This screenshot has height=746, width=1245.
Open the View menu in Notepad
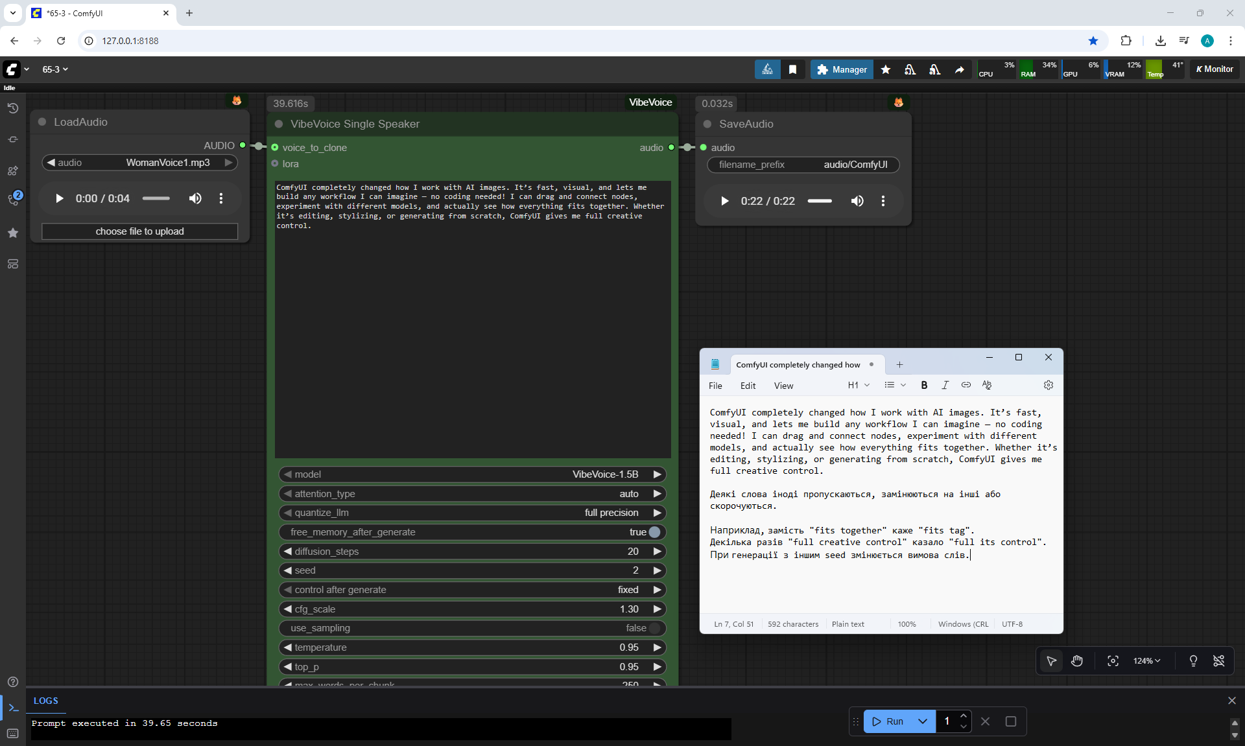783,386
